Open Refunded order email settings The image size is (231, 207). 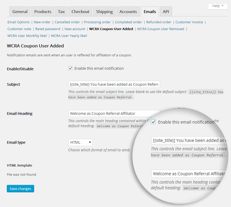(159, 22)
